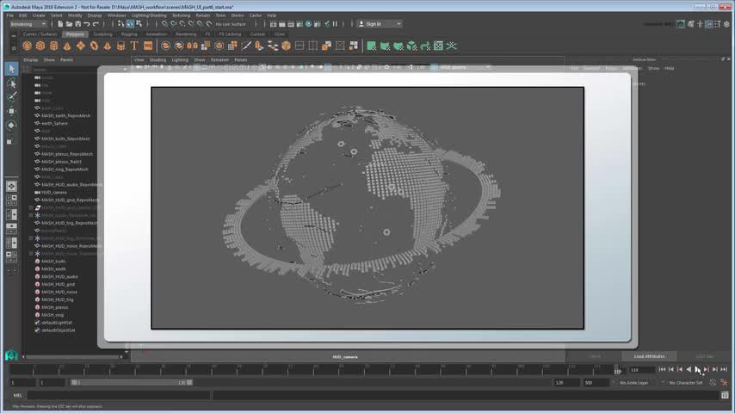Click the first green UV shelf icon

(x=371, y=46)
